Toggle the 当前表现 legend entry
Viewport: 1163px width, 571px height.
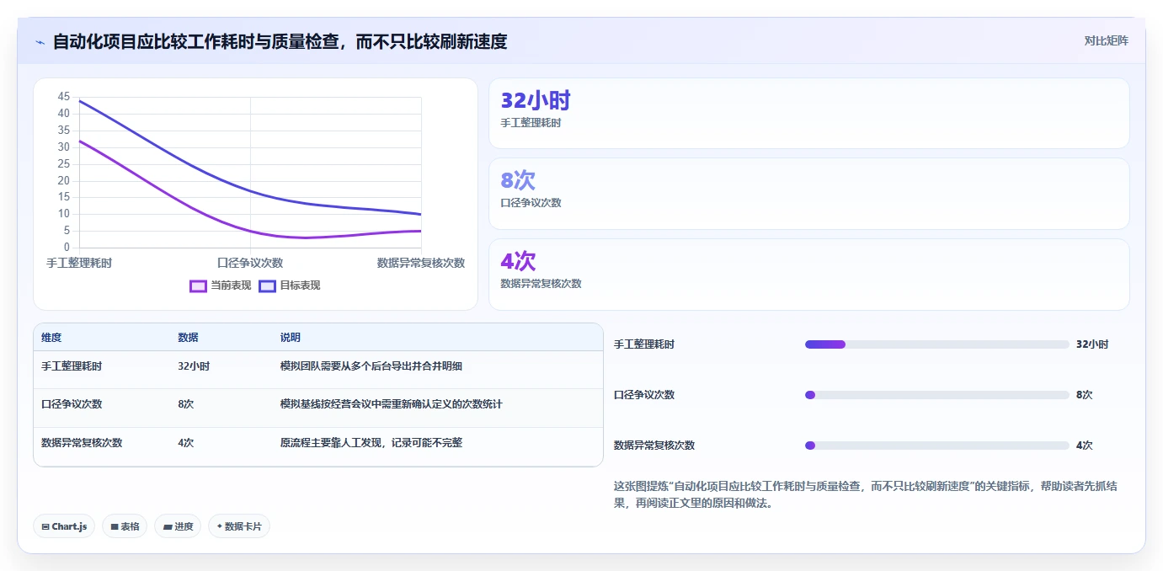(221, 285)
